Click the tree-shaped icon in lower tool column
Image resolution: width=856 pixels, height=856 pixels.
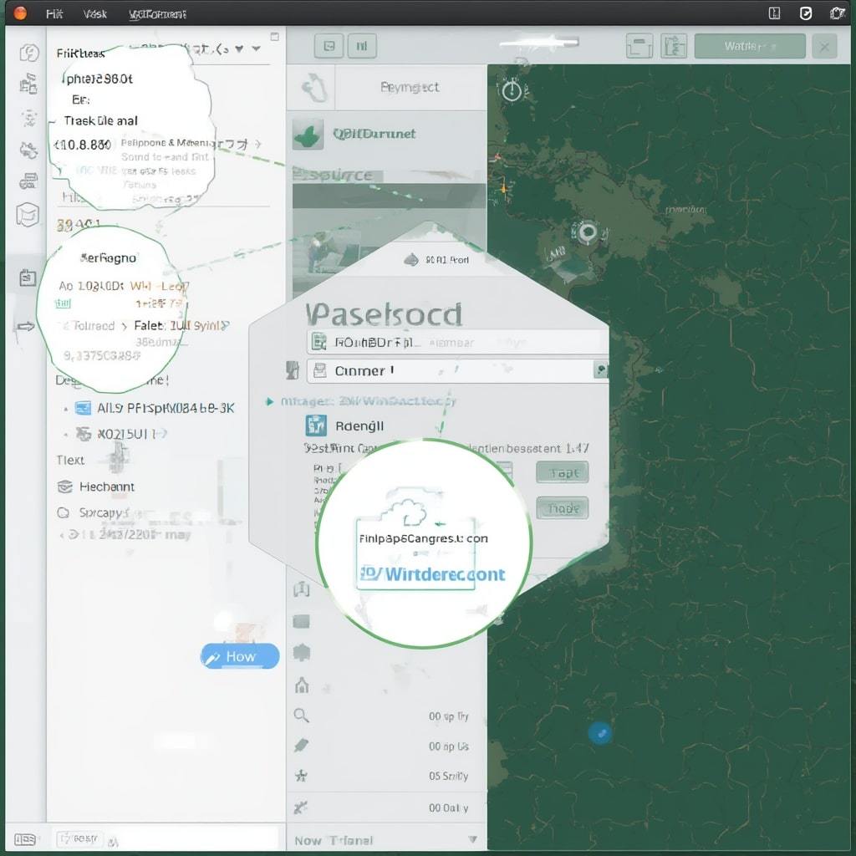[301, 652]
